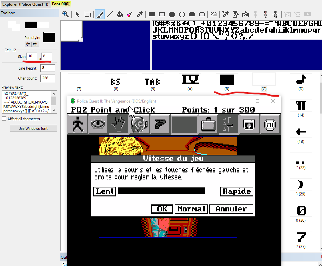
Task: Click the Annuler button in dialog
Action: pyautogui.click(x=231, y=209)
